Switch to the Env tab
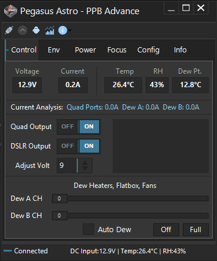 54,50
